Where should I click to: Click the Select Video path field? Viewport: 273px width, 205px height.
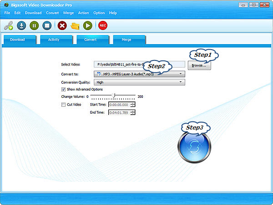pyautogui.click(x=139, y=65)
